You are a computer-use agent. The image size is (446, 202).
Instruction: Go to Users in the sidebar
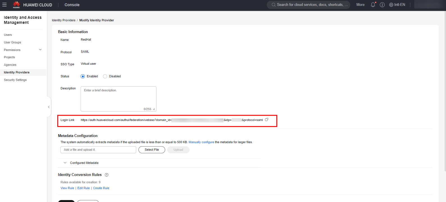click(x=8, y=35)
